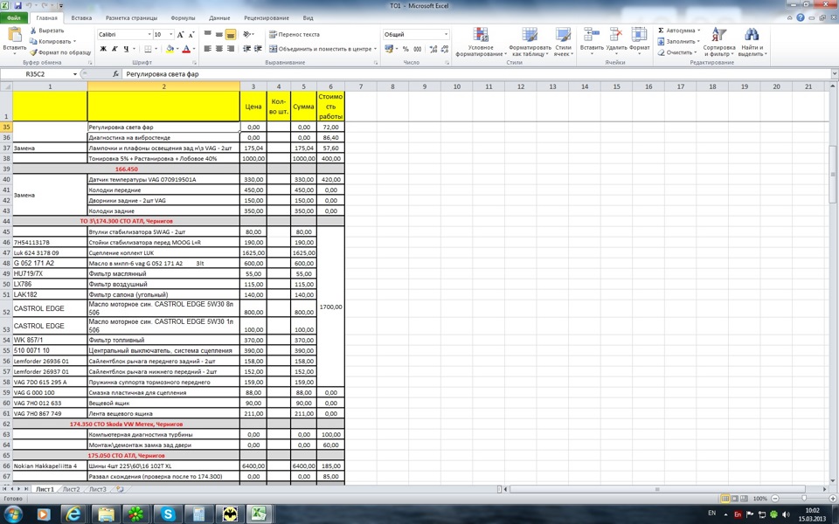Click the Paste (Вставить) clipboard icon
Image resolution: width=839 pixels, height=524 pixels.
click(15, 36)
